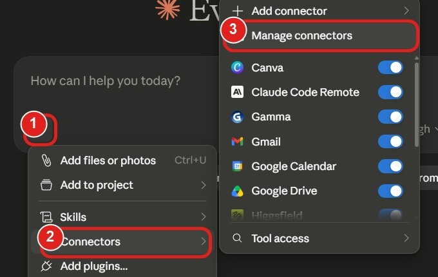
Task: Open the Tool access submenu chevron
Action: 406,238
